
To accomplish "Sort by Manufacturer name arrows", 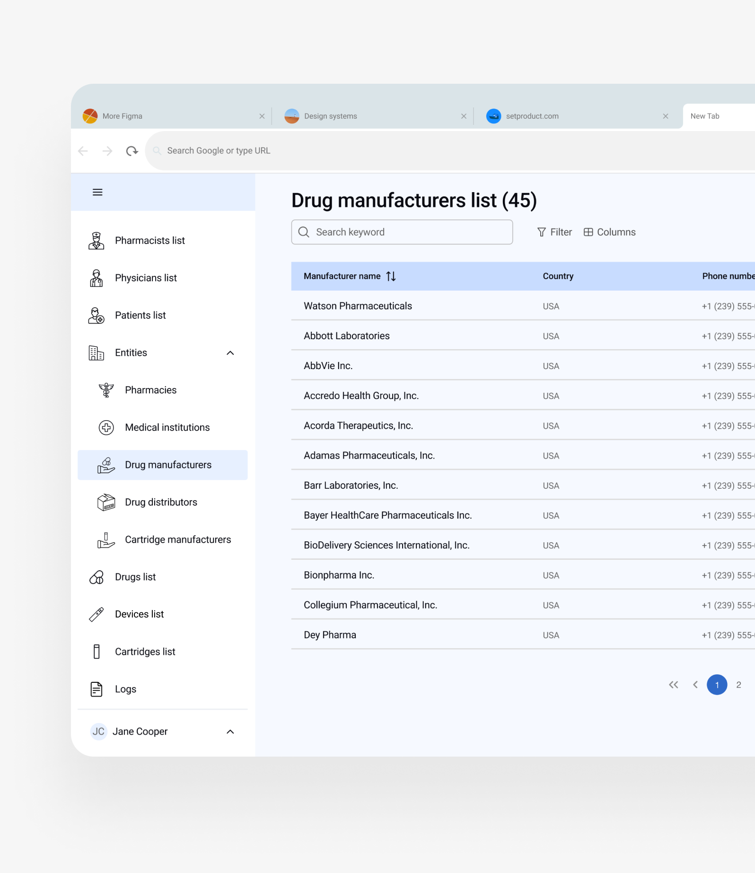I will [391, 276].
